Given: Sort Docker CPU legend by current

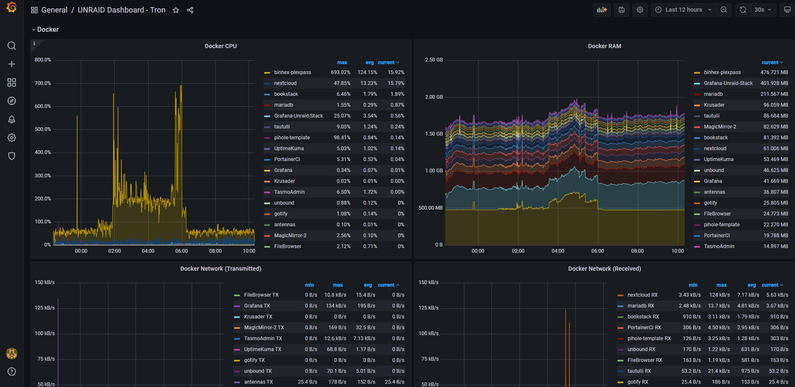Looking at the screenshot, I should click(x=388, y=62).
